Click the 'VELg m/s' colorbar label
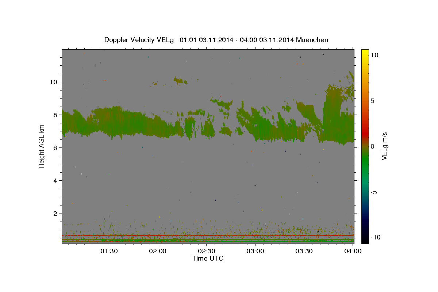 click(x=384, y=146)
